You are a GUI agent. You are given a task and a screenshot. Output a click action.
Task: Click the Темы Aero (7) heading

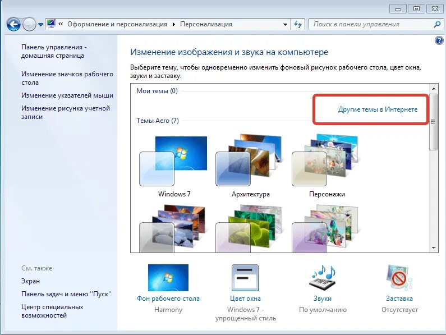coord(157,121)
